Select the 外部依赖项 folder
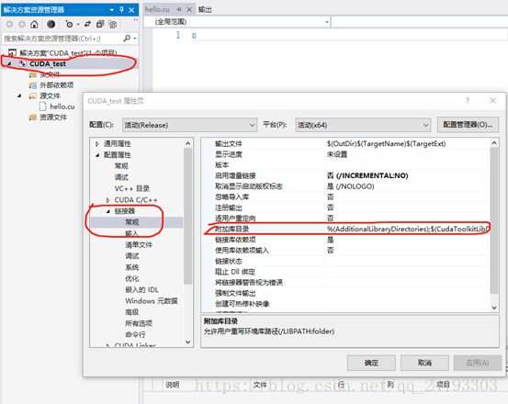508x404 pixels. pyautogui.click(x=56, y=85)
